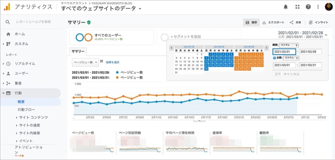Click the start date field 2021/02/01

coord(284,52)
